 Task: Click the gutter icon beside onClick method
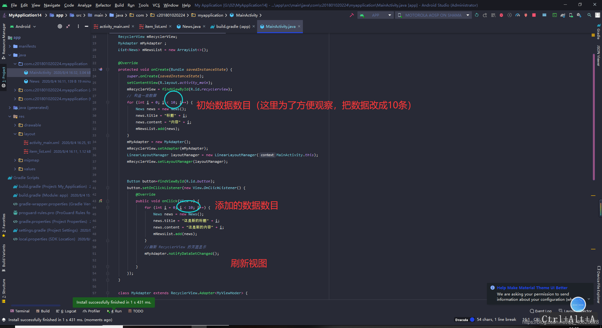(100, 201)
